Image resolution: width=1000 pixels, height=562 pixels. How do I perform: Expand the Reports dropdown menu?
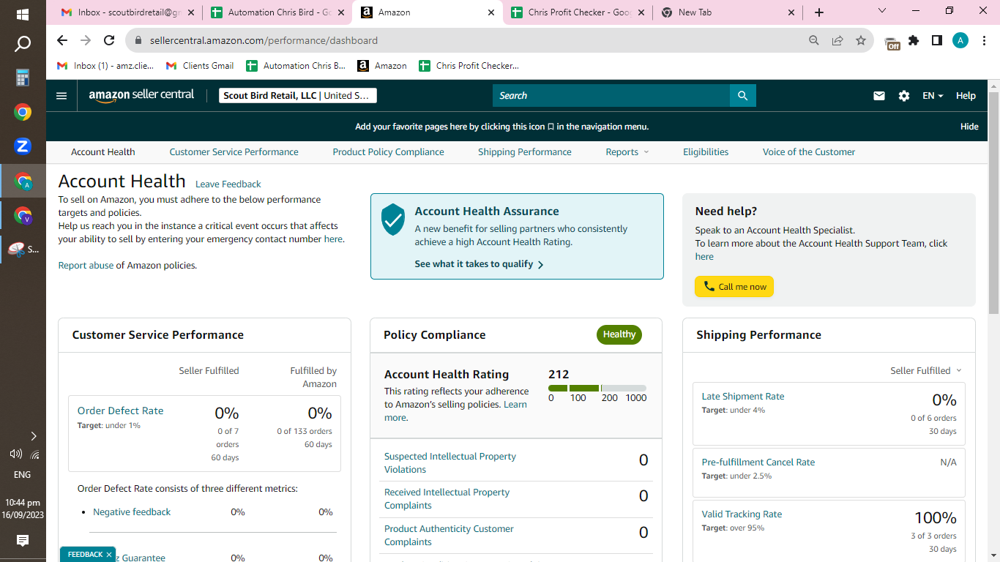(627, 152)
